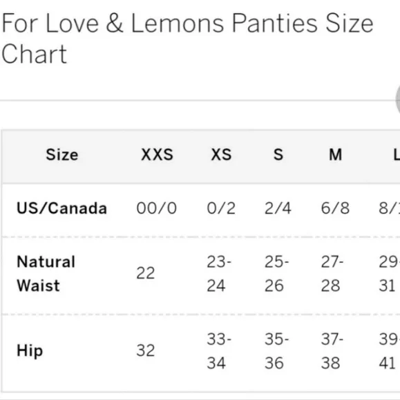Click the Hip row label
400x400 pixels.
tap(30, 351)
